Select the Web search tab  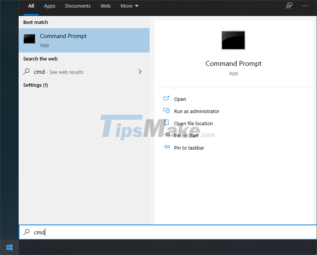point(106,6)
